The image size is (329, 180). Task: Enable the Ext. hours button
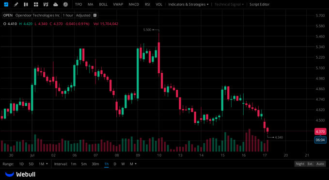[310, 164]
